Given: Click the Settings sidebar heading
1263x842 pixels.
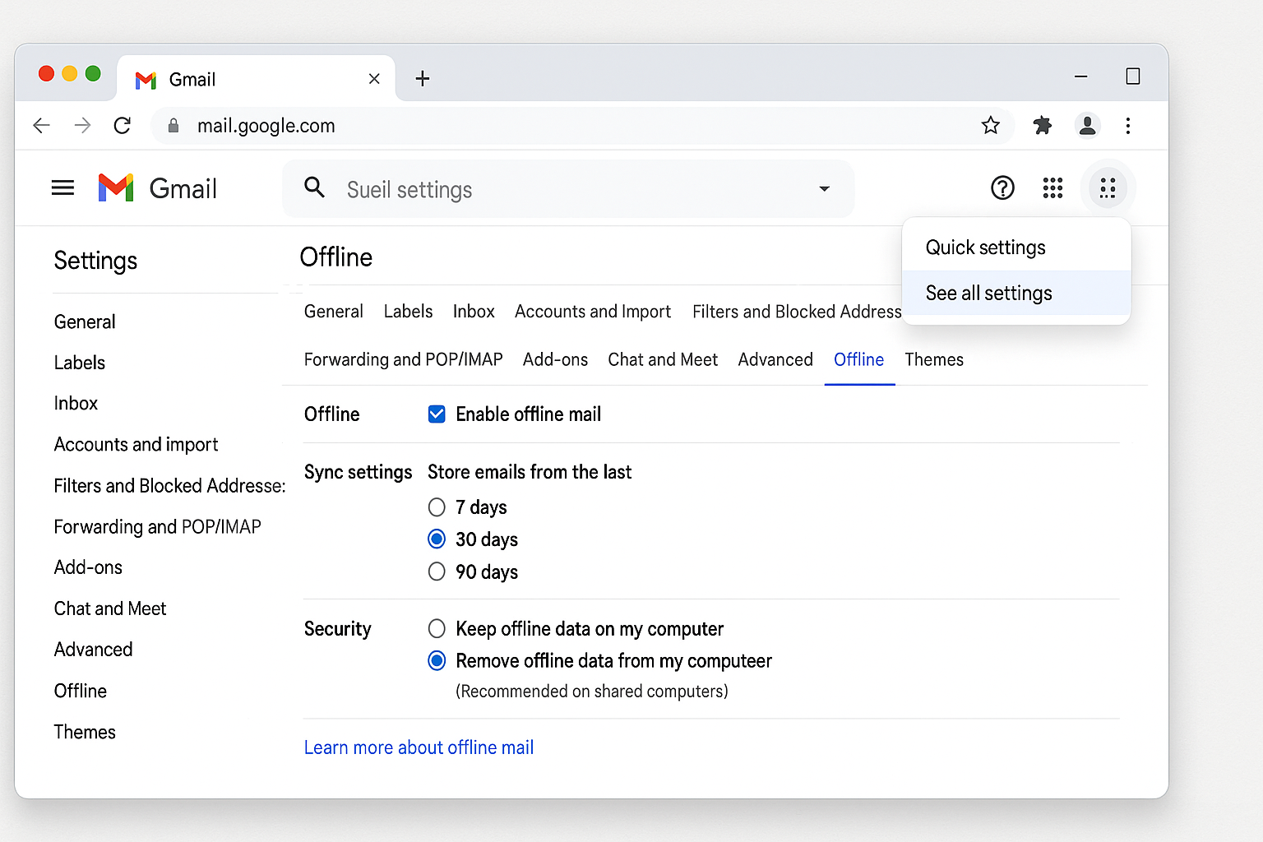Looking at the screenshot, I should coord(95,261).
